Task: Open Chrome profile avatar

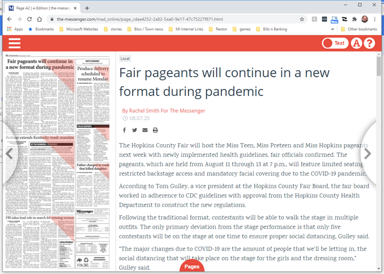Action: (365, 19)
